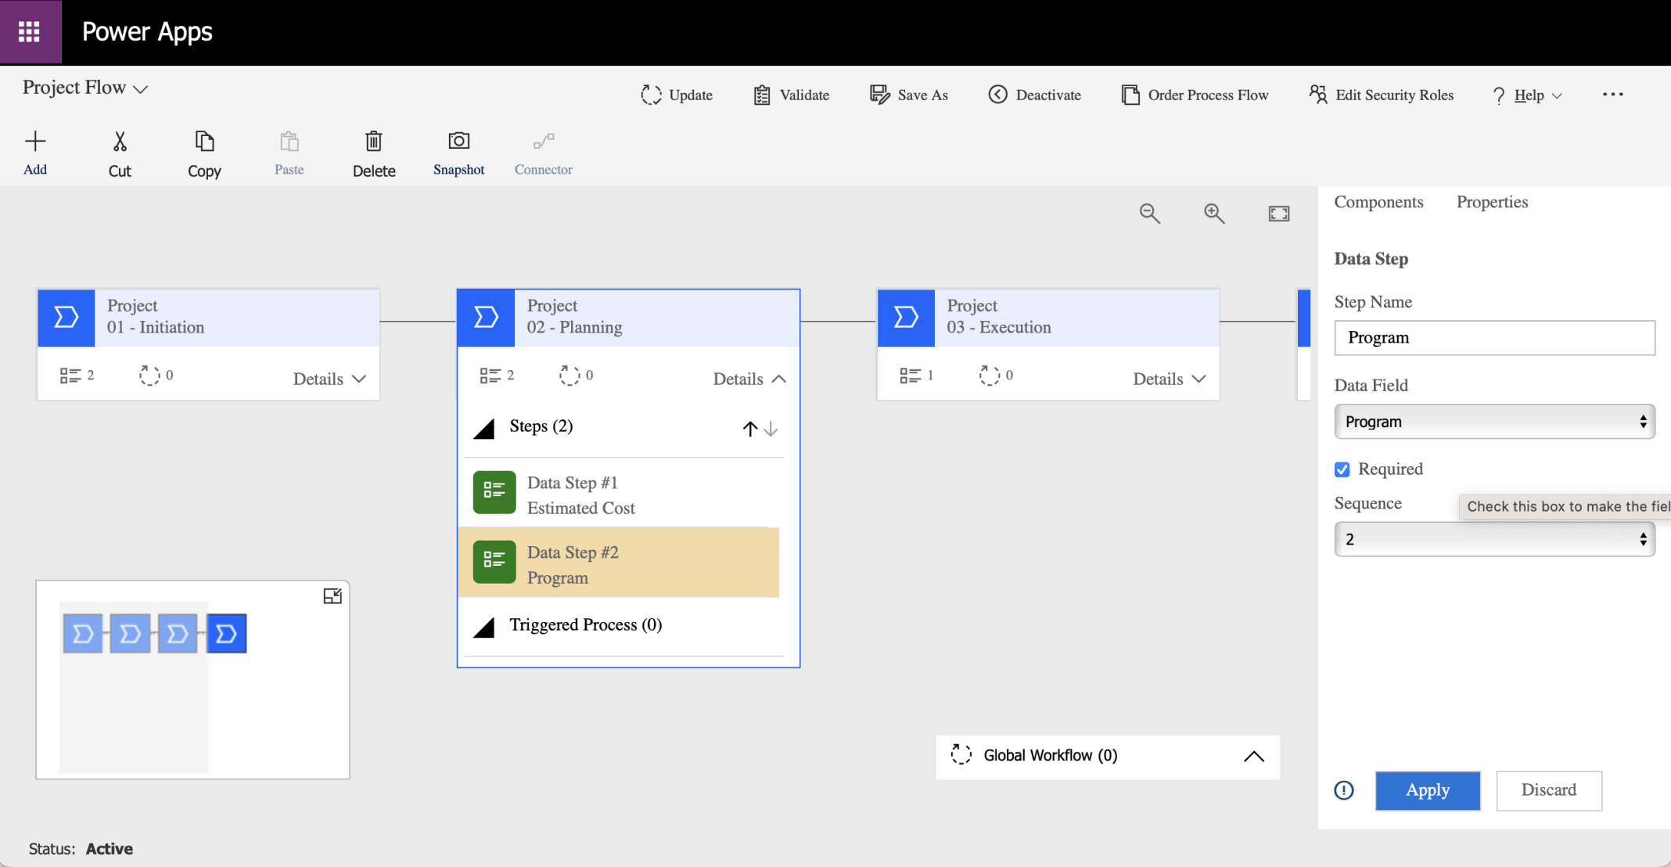The image size is (1671, 867).
Task: Collapse the minimap using its corner icon
Action: tap(332, 596)
